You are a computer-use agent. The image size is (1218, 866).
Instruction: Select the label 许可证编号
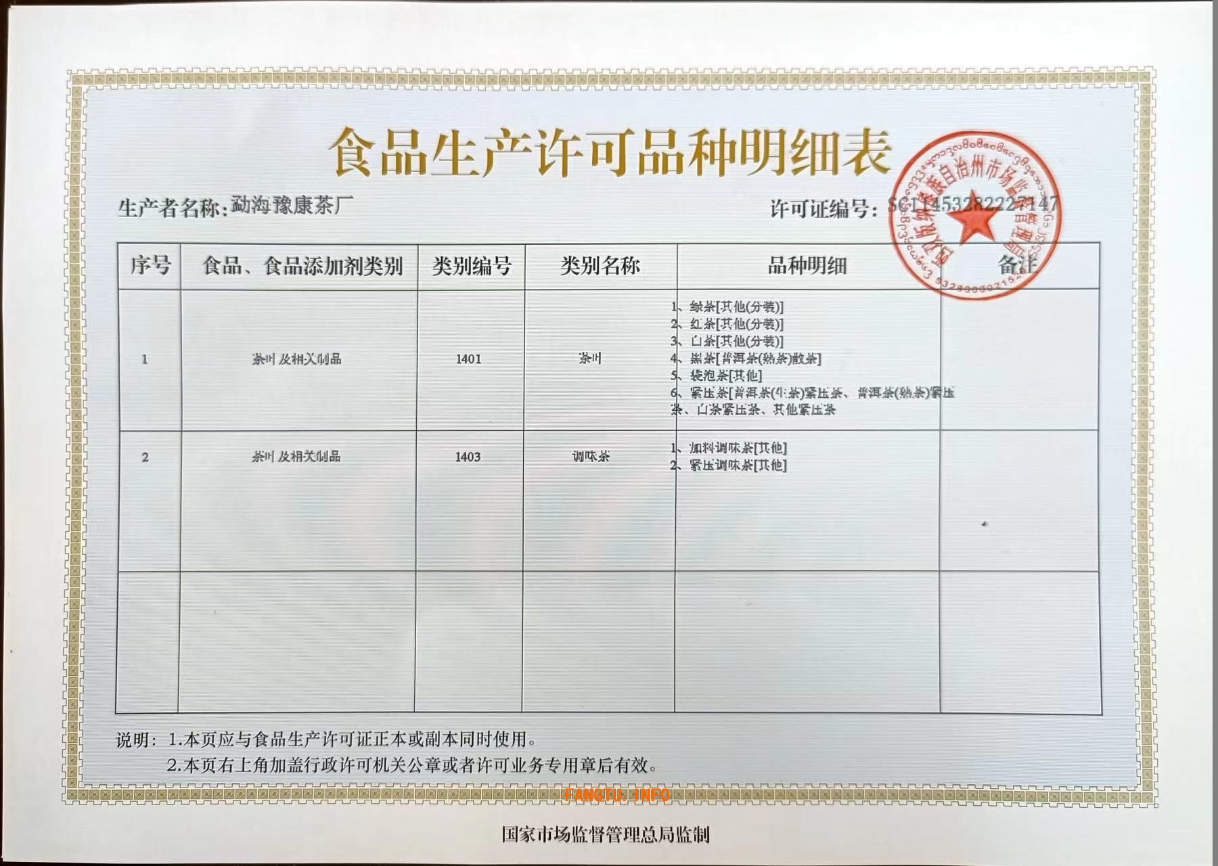(x=819, y=209)
